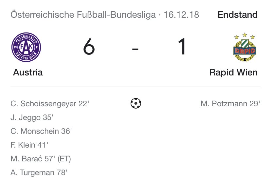Select Rapid scorer M. Potzmann 29'
This screenshot has width=271, height=184.
point(230,104)
